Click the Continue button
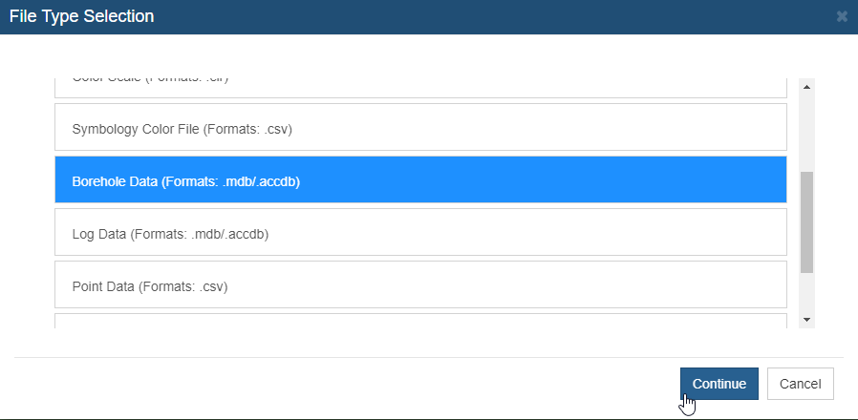The height and width of the screenshot is (420, 858). coord(719,384)
